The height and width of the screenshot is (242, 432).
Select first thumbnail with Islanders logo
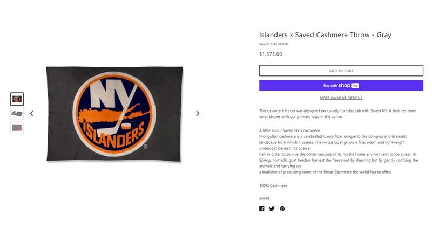(17, 99)
